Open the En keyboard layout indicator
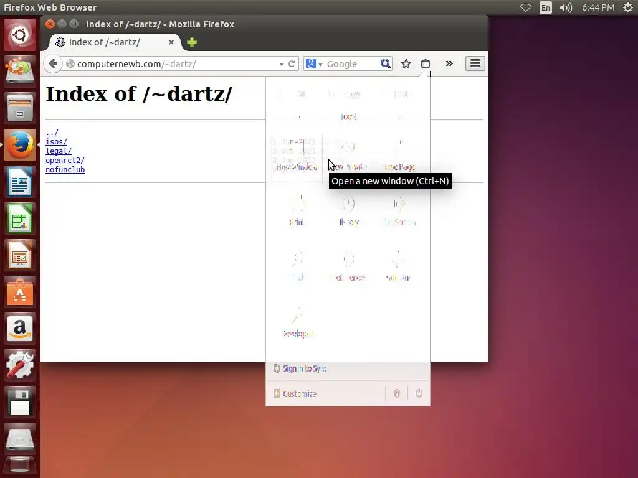Viewport: 638px width, 478px height. [545, 7]
